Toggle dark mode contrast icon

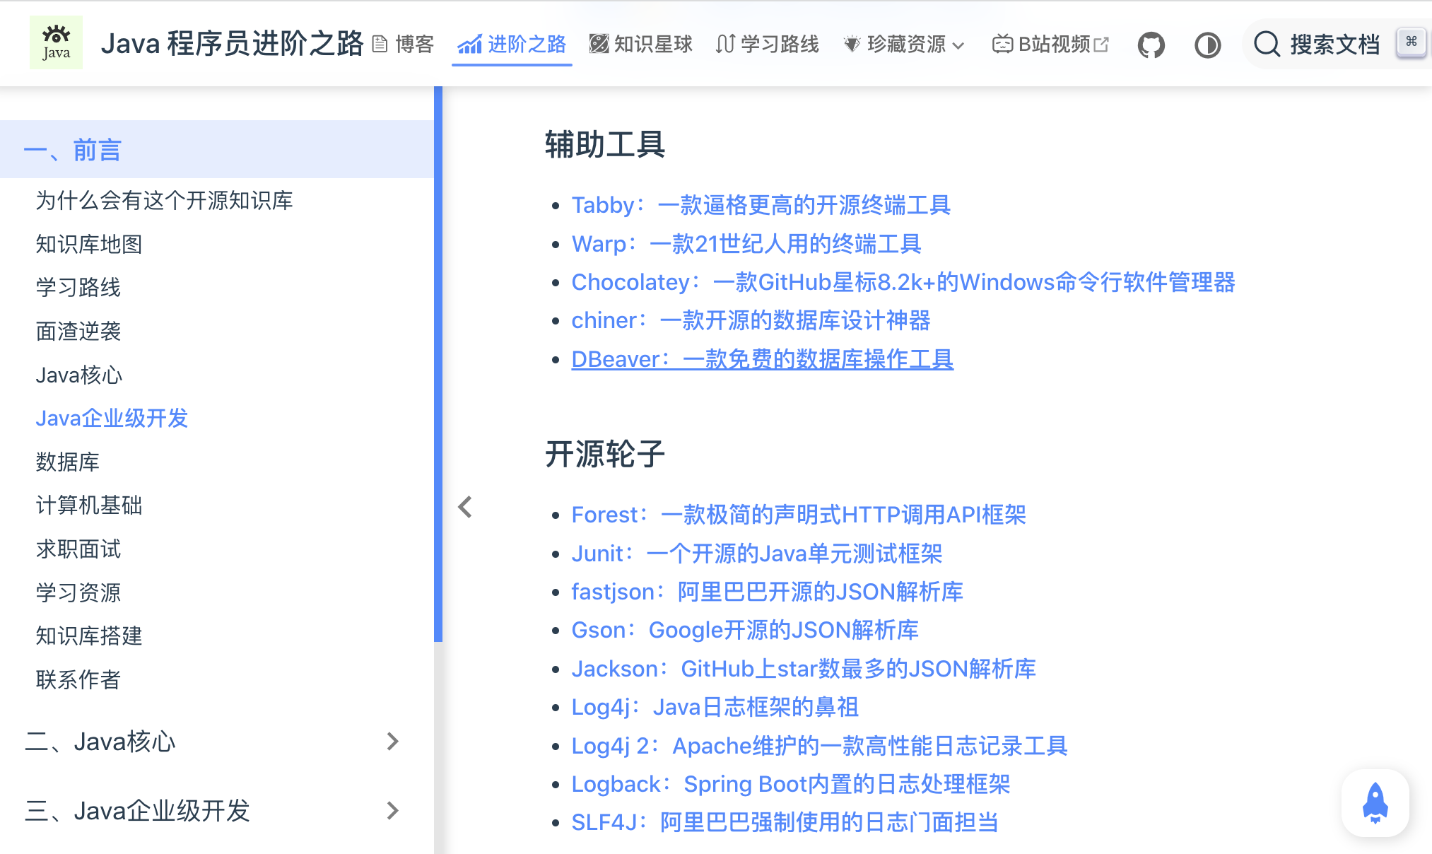1207,45
